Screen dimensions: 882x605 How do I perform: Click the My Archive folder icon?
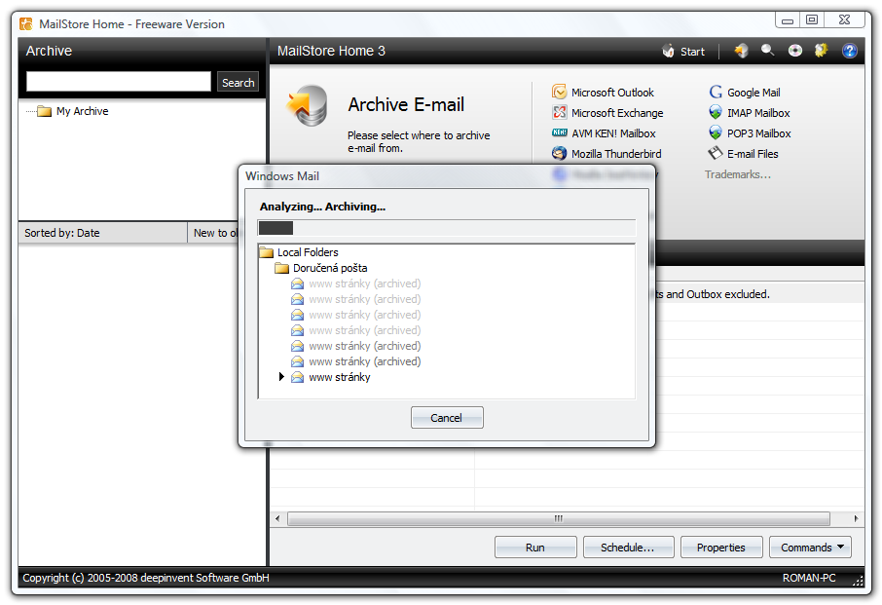(x=45, y=111)
